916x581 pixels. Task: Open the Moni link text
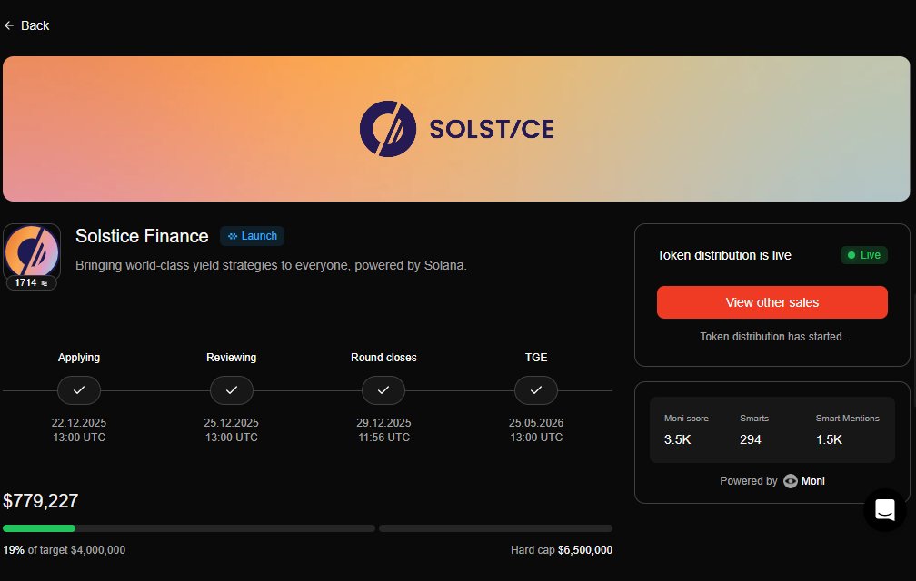[x=812, y=481]
